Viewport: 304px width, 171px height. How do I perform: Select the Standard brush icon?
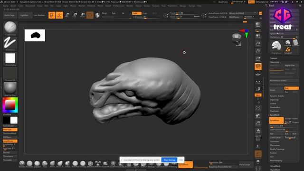[x=22, y=164]
